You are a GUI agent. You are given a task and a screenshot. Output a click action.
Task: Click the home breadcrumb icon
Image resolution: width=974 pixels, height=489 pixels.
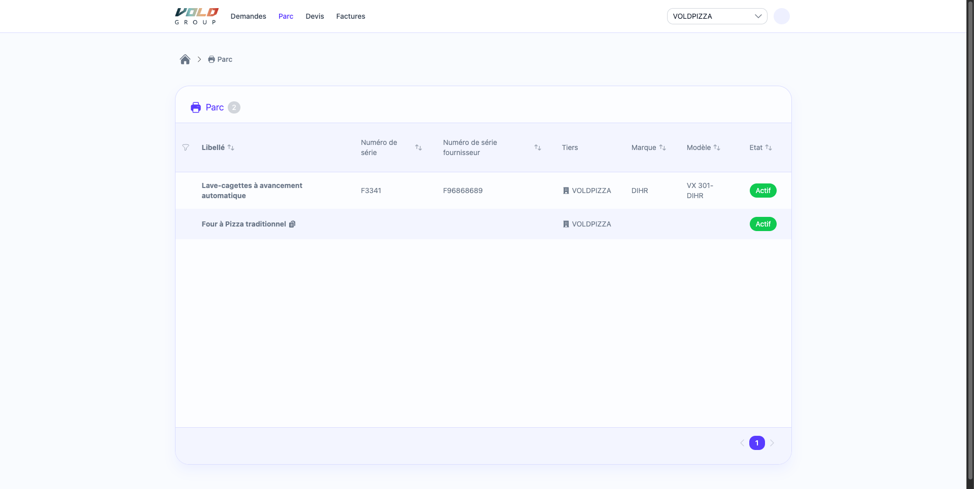[185, 59]
